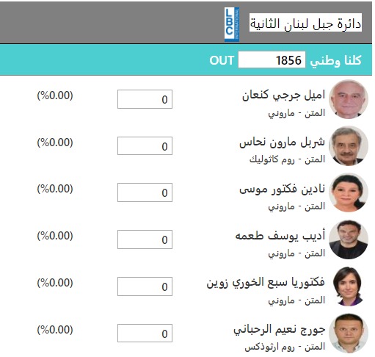
Task: Select photo of نادين فكتور موسى
Action: 349,192
